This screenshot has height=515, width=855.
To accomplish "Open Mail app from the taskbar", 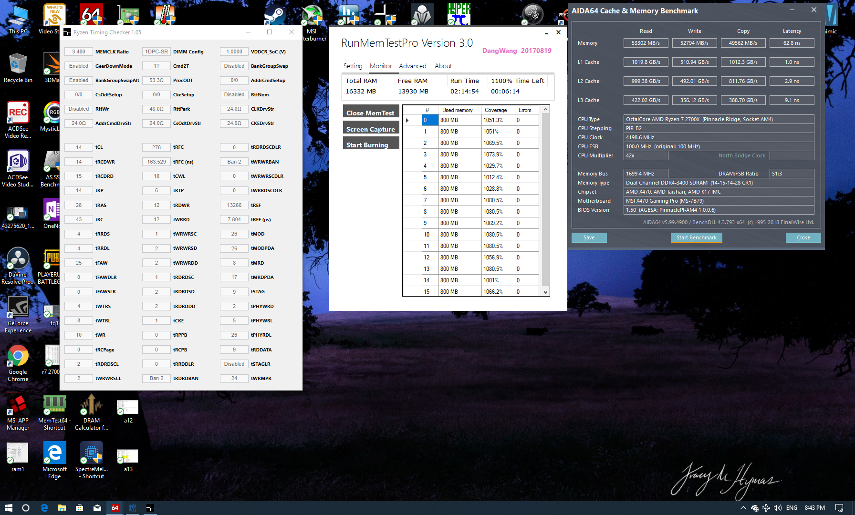I will pos(97,508).
